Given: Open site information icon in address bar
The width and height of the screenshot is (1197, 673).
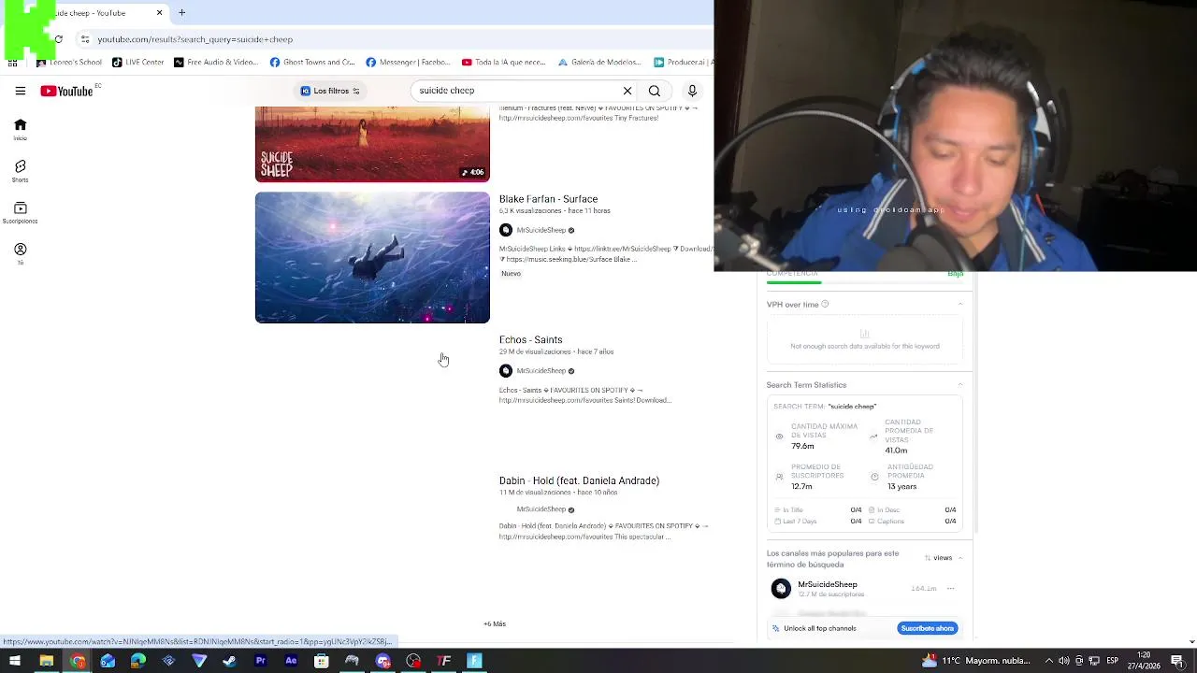Looking at the screenshot, I should (84, 39).
